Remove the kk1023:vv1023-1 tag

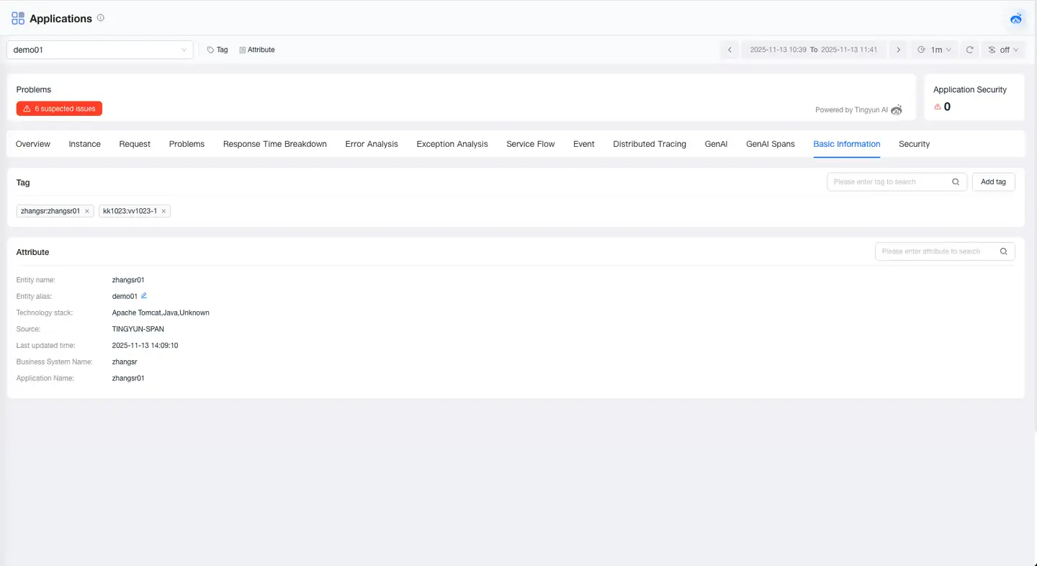(163, 211)
